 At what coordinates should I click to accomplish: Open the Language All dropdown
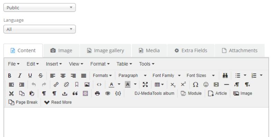point(40,29)
